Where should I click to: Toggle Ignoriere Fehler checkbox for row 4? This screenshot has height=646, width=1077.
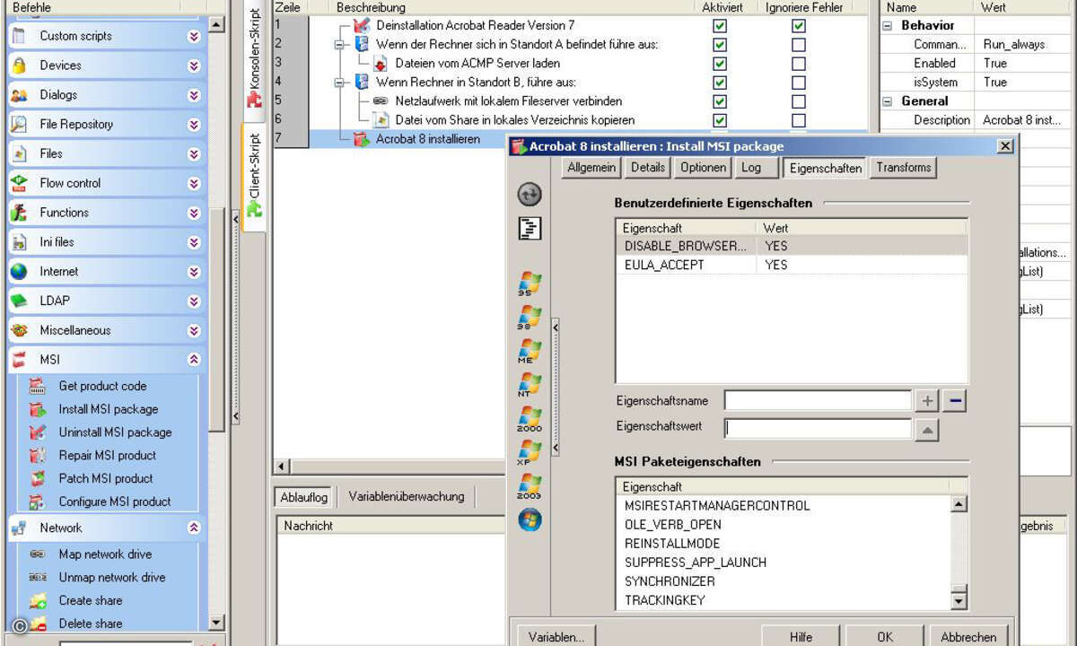799,83
